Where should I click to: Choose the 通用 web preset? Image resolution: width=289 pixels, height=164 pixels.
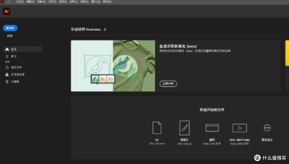212,134
